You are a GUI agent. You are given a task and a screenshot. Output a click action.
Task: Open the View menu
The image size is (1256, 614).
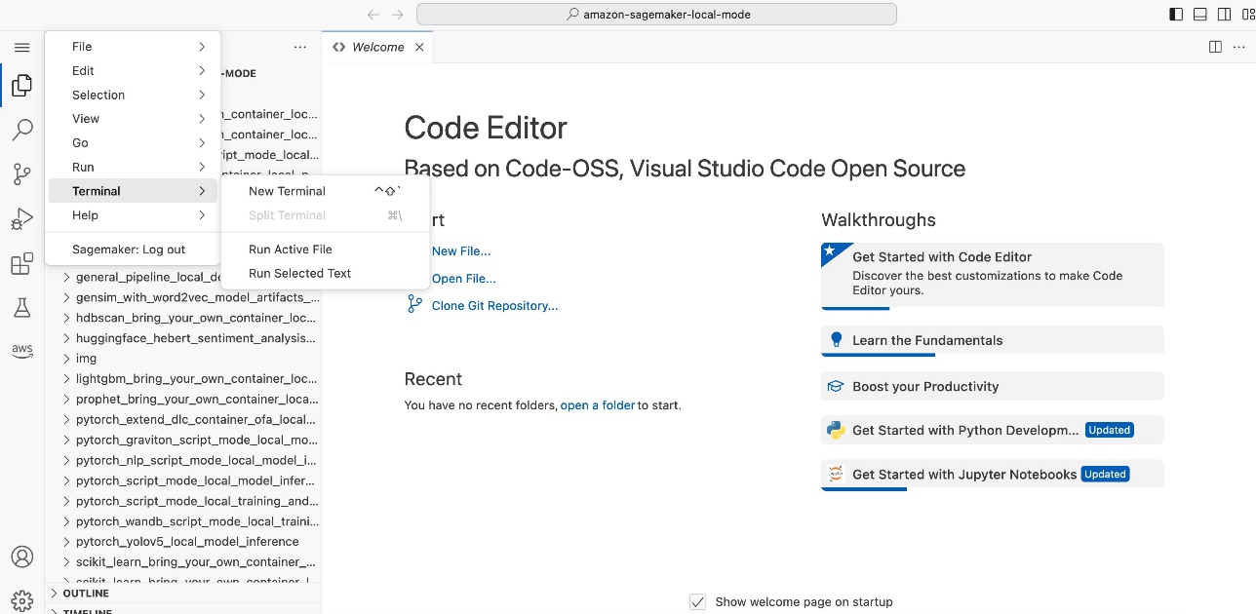[x=133, y=119]
